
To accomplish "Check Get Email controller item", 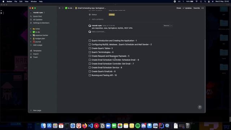I will pyautogui.click(x=90, y=64).
